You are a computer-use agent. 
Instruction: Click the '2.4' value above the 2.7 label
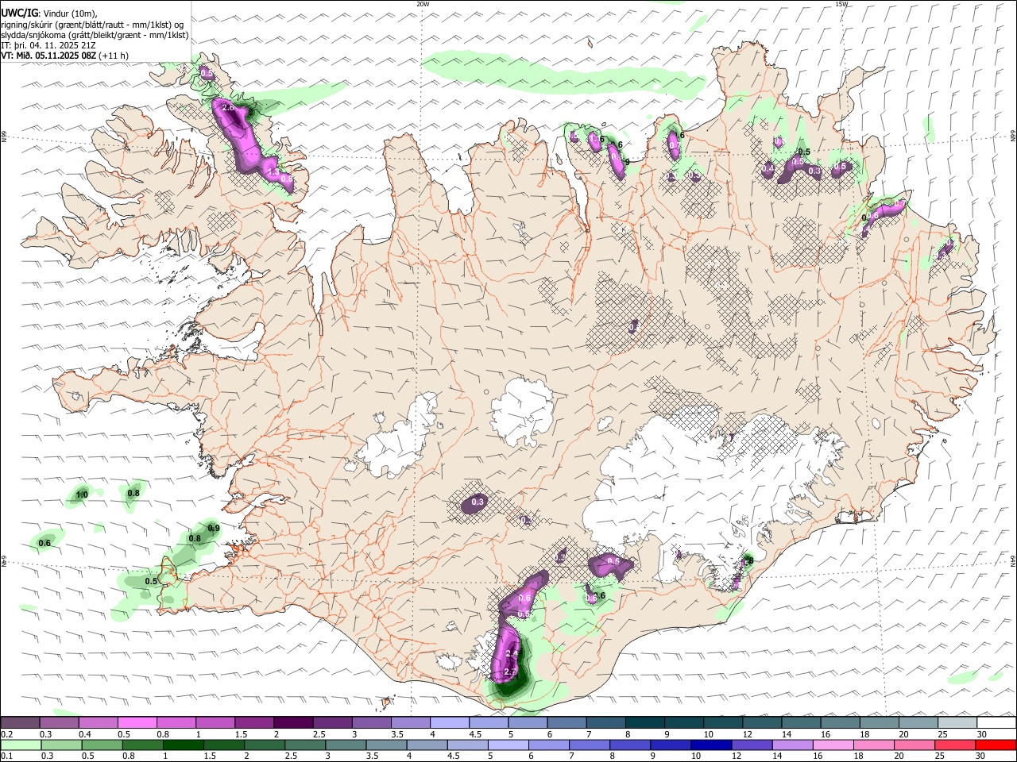(512, 653)
